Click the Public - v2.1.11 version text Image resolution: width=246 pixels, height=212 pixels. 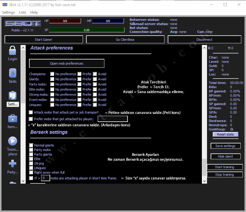click(22, 30)
